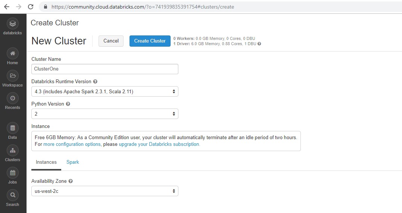Click the 1 Driver summary line

[215, 44]
